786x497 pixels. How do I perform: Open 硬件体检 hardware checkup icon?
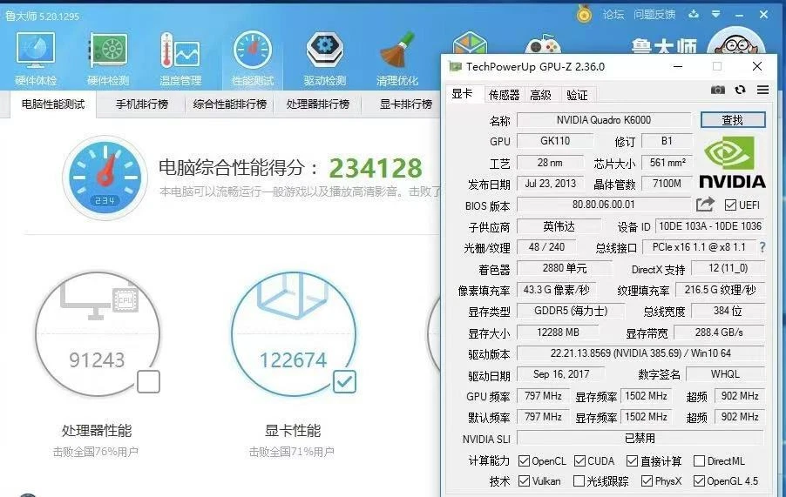[x=36, y=57]
